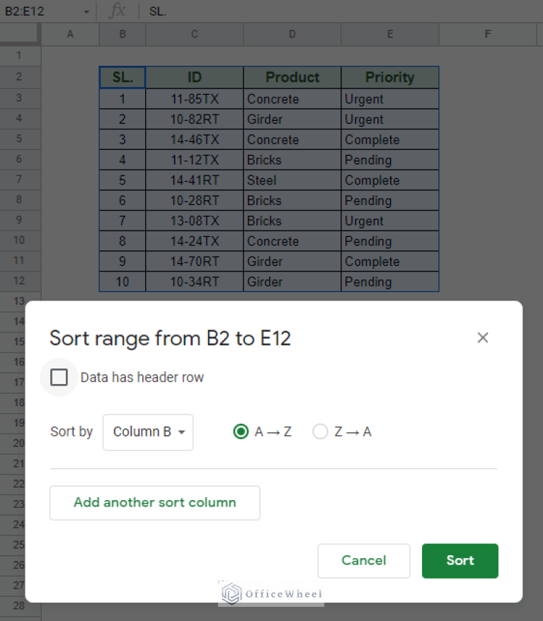The height and width of the screenshot is (621, 543).
Task: Select the Z → A sort order
Action: click(320, 431)
